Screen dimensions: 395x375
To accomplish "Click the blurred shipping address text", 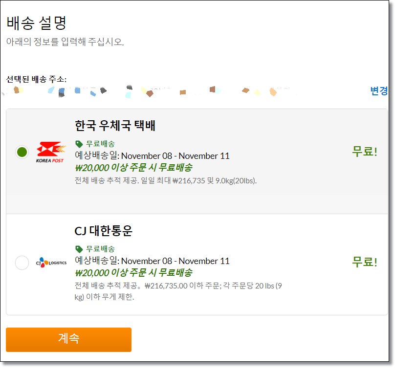I will [147, 90].
